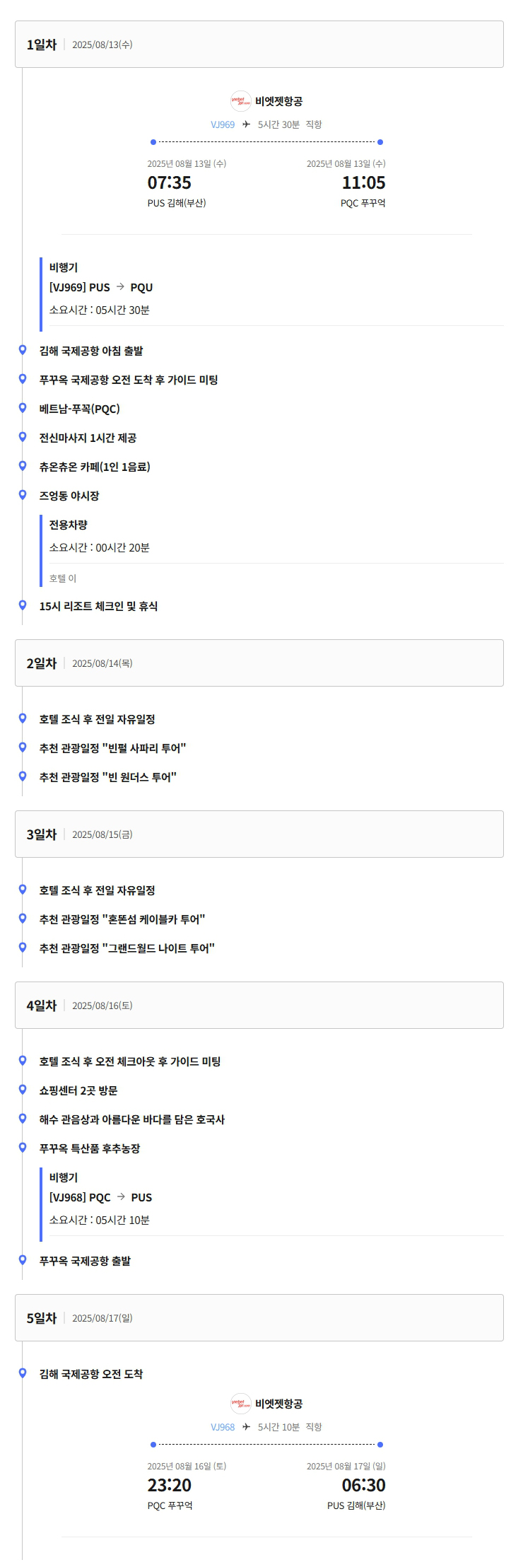Open the 4일차 2025/08/16 header
This screenshot has width=523, height=1567.
(x=259, y=1006)
